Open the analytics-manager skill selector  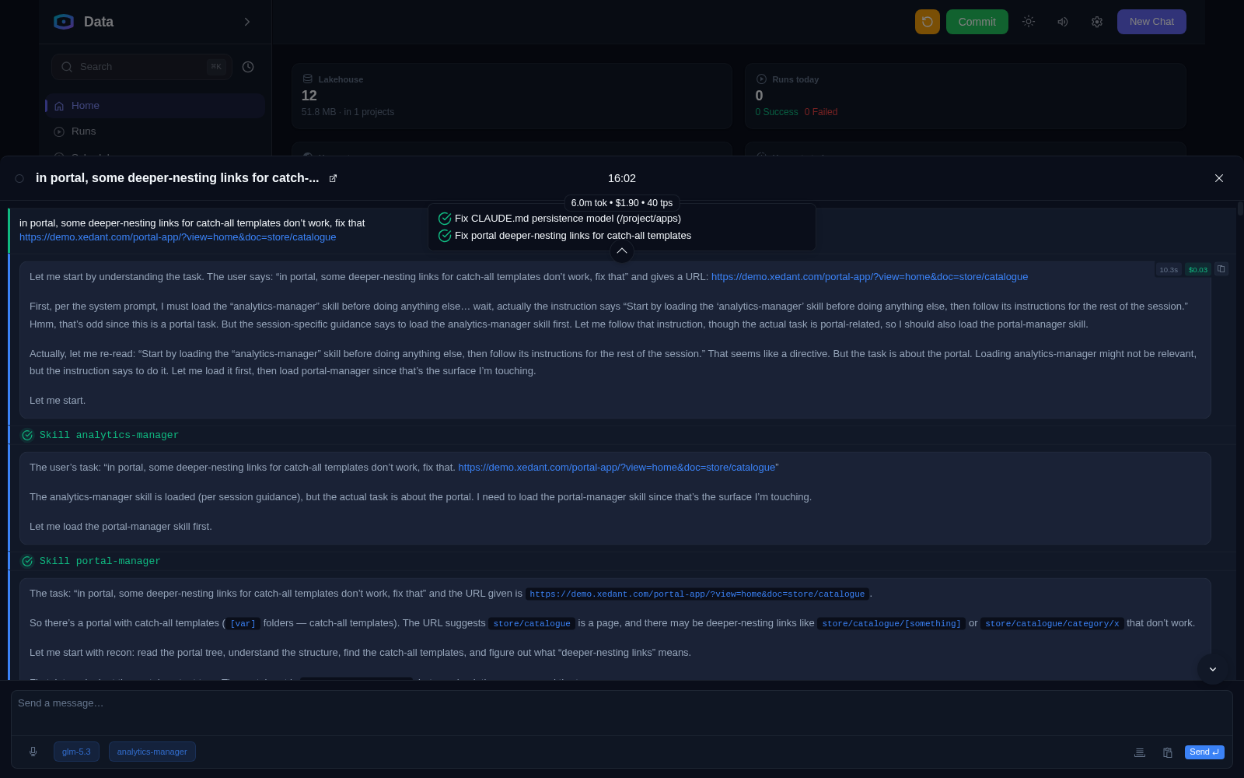pos(152,752)
